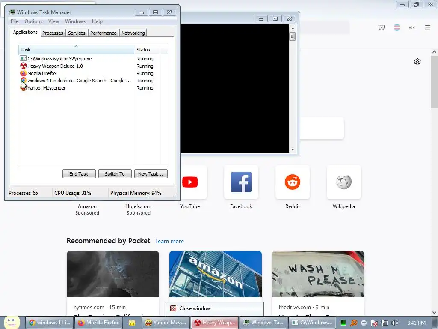This screenshot has width=438, height=329.
Task: Switch to C:\Windows console taskbar button
Action: pos(312,323)
